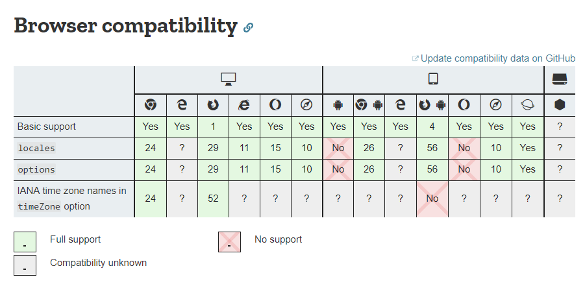Click the Android WebView icon
The width and height of the screenshot is (585, 301).
coord(338,104)
